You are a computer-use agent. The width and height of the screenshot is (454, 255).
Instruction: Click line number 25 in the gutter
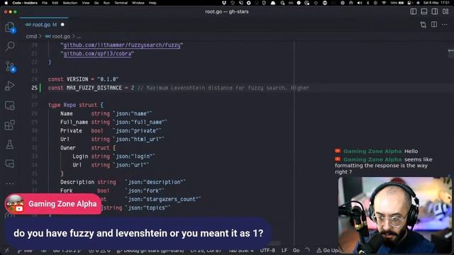pos(35,88)
